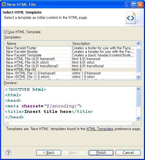The height and width of the screenshot is (160, 145).
Task: Click the closing </head> tag in preview
Action: tap(14, 117)
